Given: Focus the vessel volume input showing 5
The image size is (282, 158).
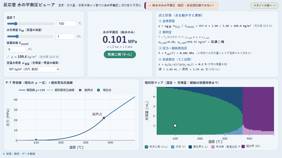Looking at the screenshot, I should click(16, 49).
